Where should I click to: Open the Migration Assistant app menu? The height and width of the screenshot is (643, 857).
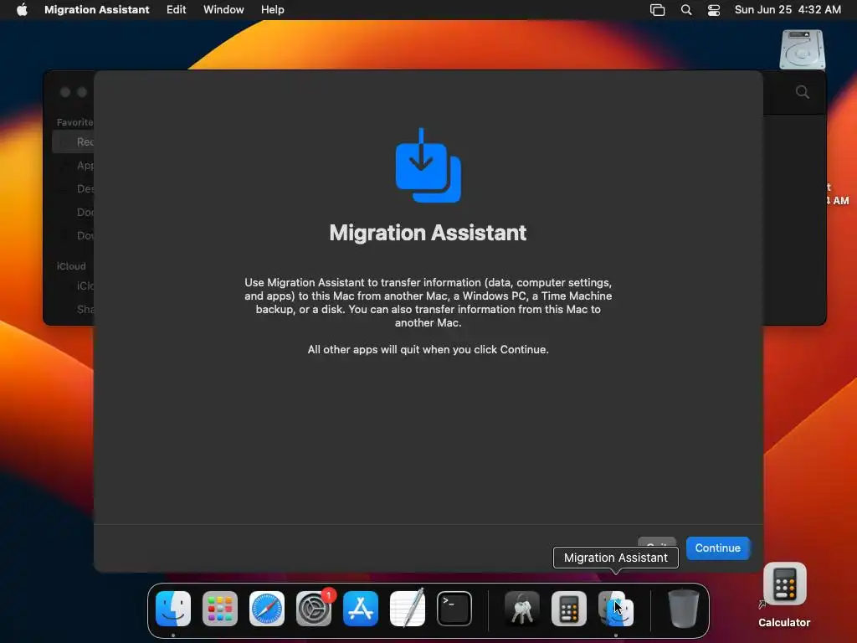click(x=97, y=9)
